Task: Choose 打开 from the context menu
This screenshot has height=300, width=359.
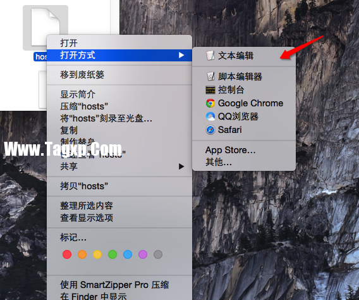Action: [x=119, y=42]
